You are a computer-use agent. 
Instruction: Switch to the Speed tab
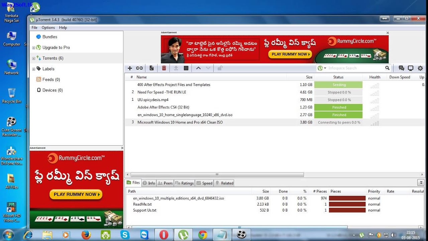click(204, 183)
